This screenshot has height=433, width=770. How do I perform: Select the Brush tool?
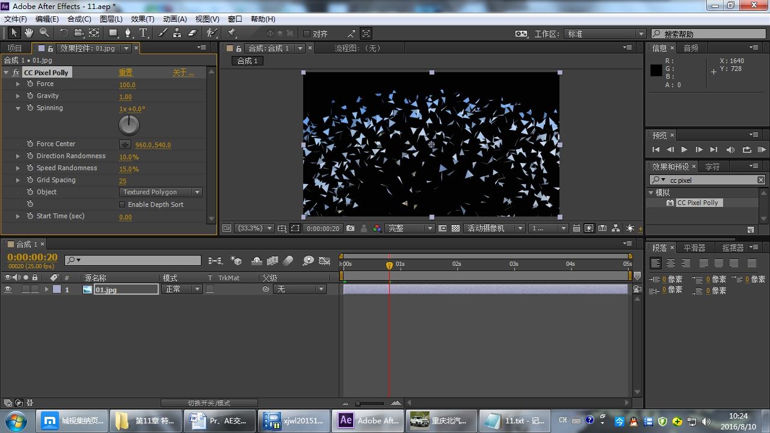point(162,33)
